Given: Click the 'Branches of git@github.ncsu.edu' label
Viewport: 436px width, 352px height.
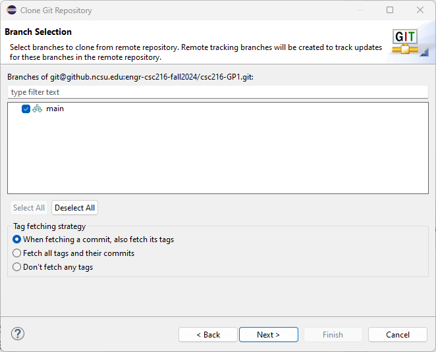Looking at the screenshot, I should point(130,77).
